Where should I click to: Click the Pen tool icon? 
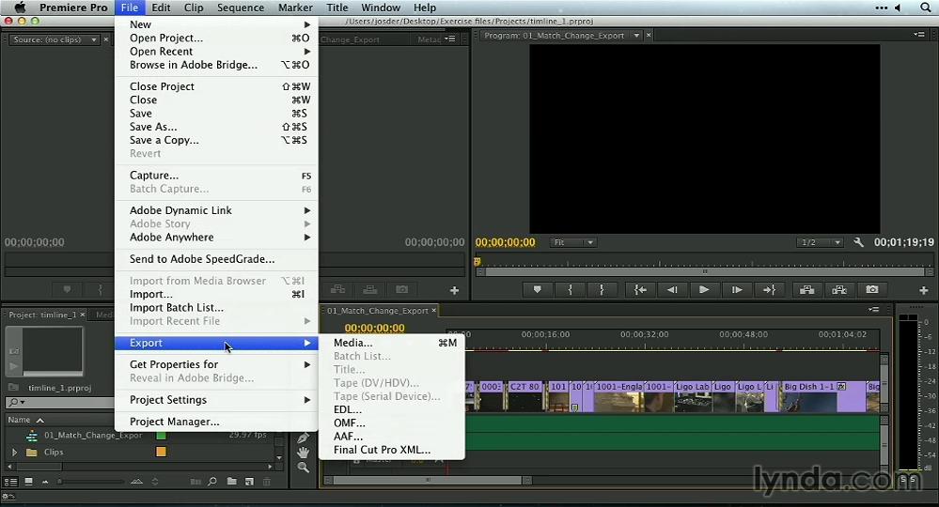[304, 438]
